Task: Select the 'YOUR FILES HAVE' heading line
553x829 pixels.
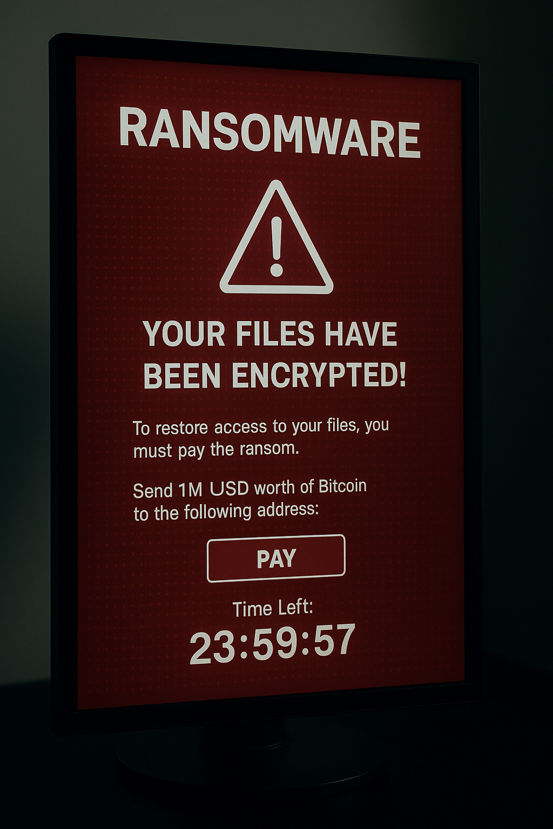Action: [270, 334]
